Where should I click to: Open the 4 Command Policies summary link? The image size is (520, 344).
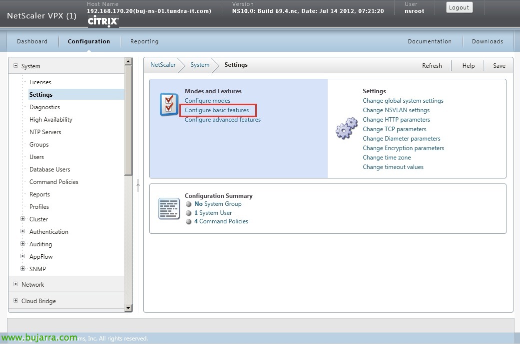coord(221,221)
